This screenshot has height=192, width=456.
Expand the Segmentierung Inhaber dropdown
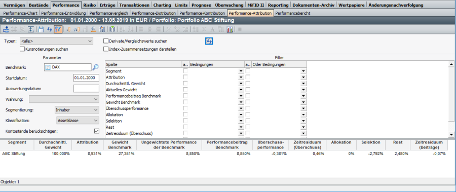pyautogui.click(x=77, y=110)
